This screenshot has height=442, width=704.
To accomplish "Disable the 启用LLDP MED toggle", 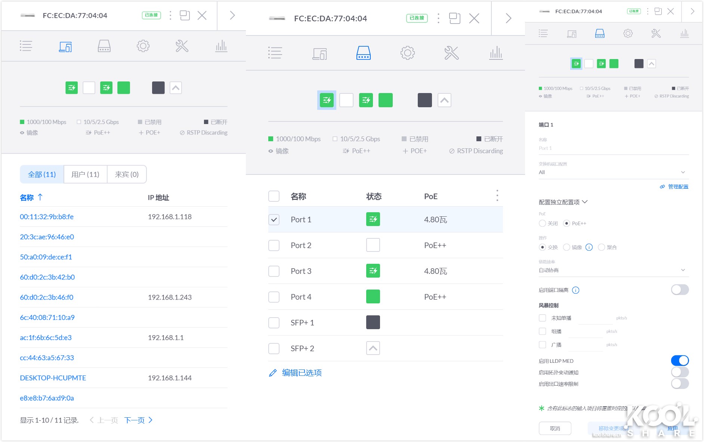I will click(x=680, y=360).
